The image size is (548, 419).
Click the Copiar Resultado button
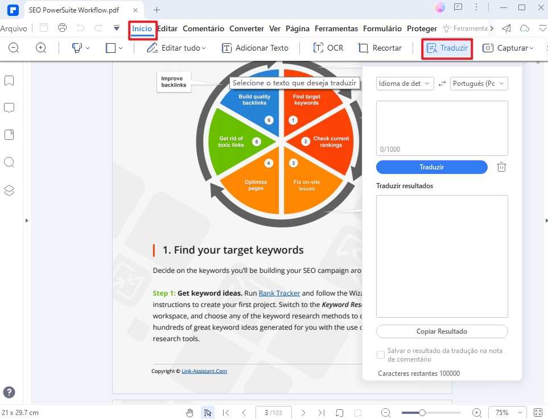click(x=442, y=331)
